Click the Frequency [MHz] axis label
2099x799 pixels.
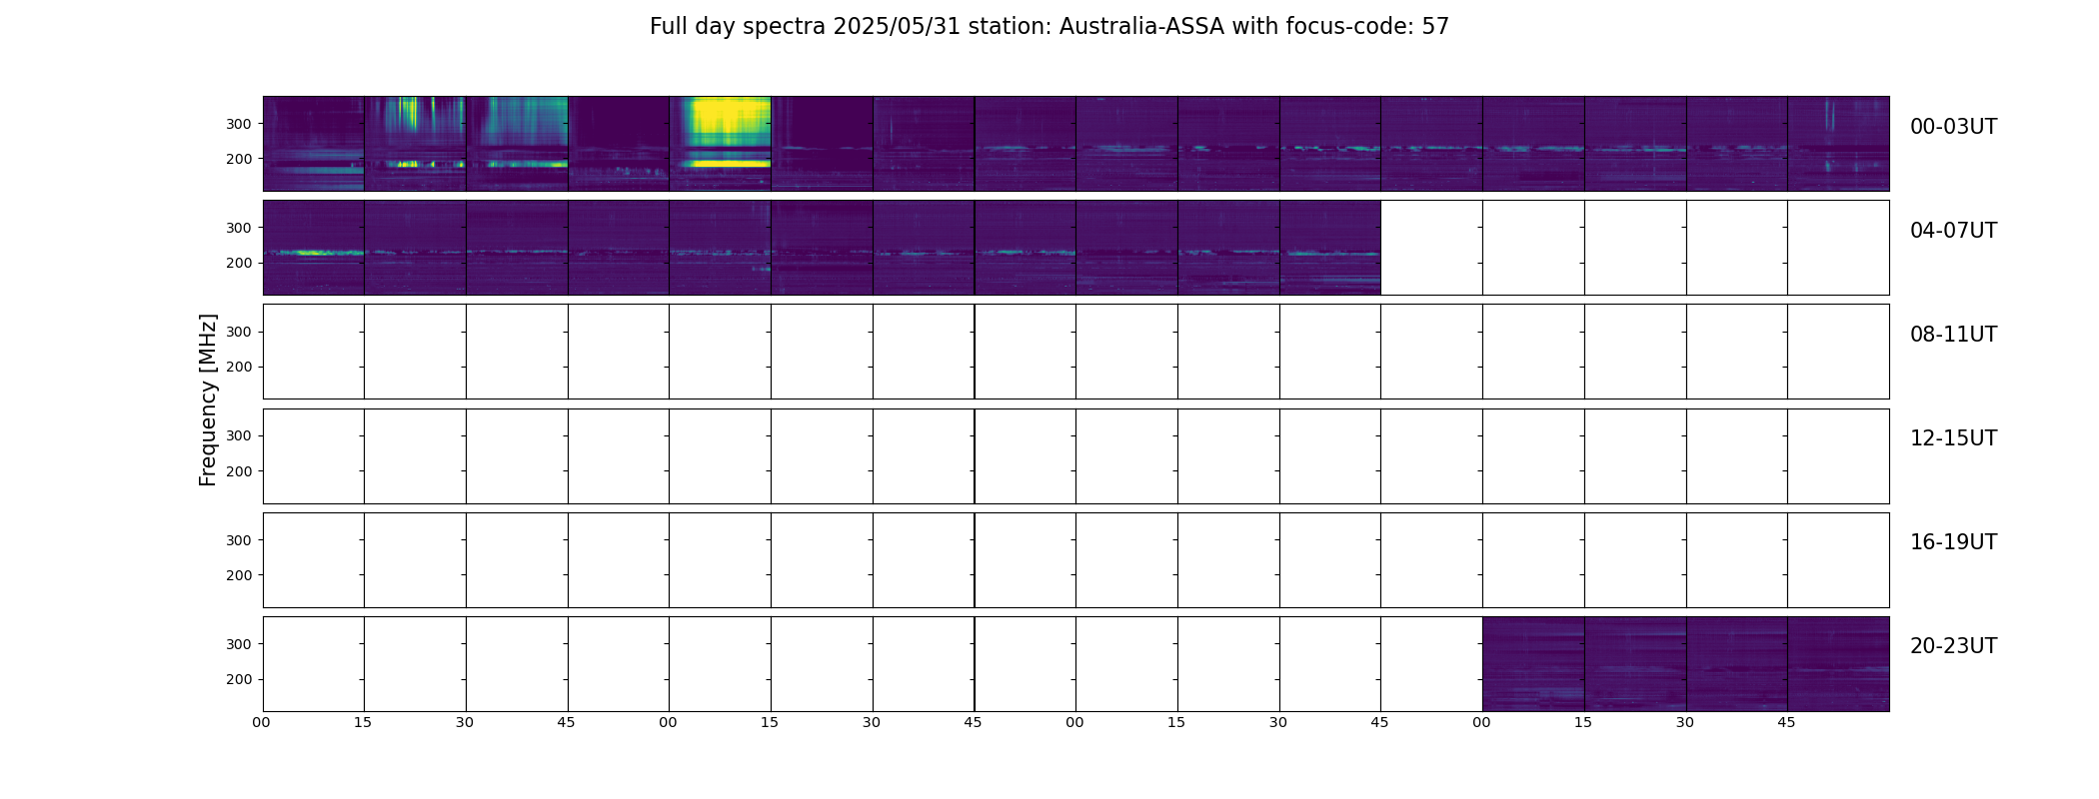click(x=208, y=399)
